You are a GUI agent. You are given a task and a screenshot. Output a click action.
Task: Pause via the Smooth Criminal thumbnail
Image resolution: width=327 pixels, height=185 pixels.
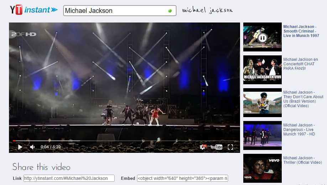coord(263,37)
